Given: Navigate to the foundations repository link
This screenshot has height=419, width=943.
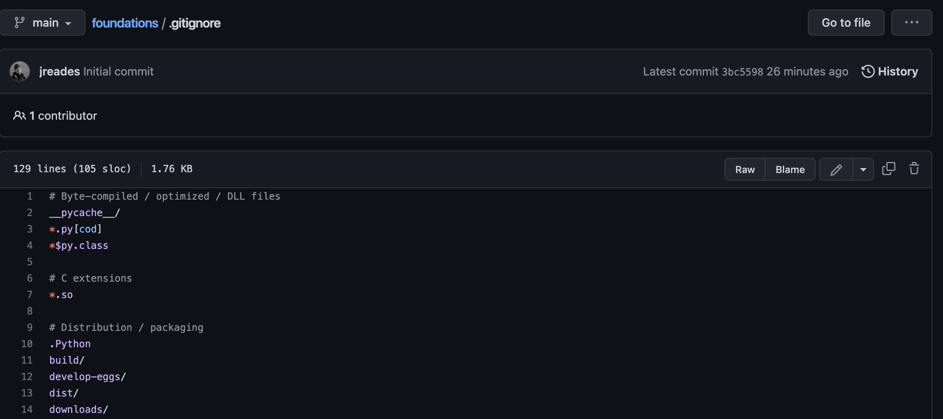Looking at the screenshot, I should tap(125, 23).
